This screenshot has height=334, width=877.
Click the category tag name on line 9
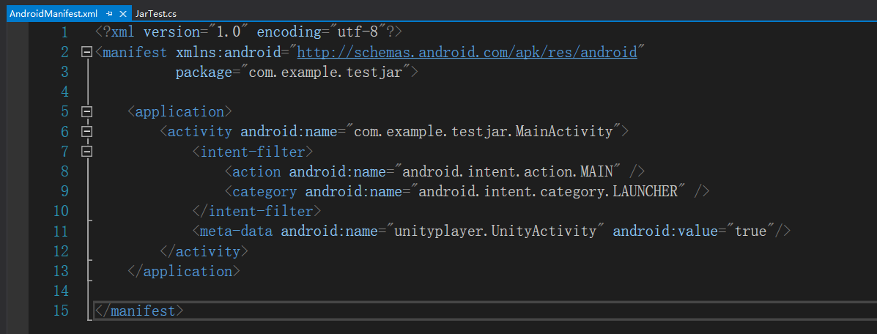tap(264, 191)
